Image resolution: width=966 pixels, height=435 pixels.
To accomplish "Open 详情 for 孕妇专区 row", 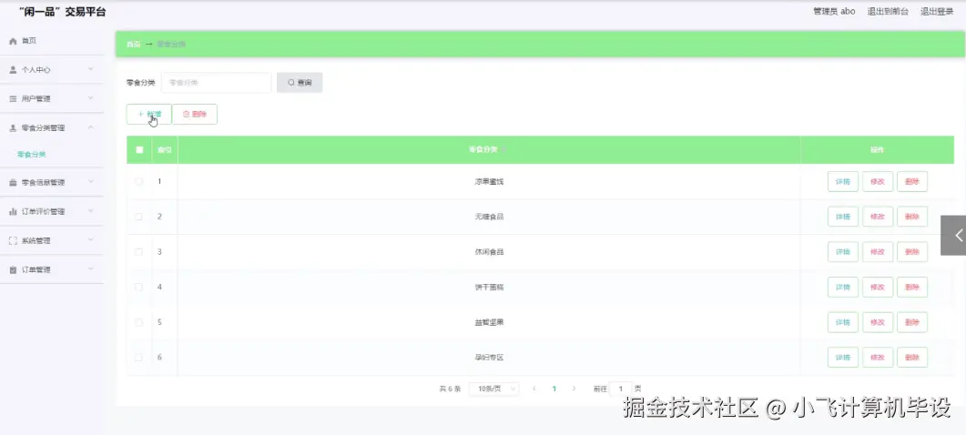I will click(843, 358).
